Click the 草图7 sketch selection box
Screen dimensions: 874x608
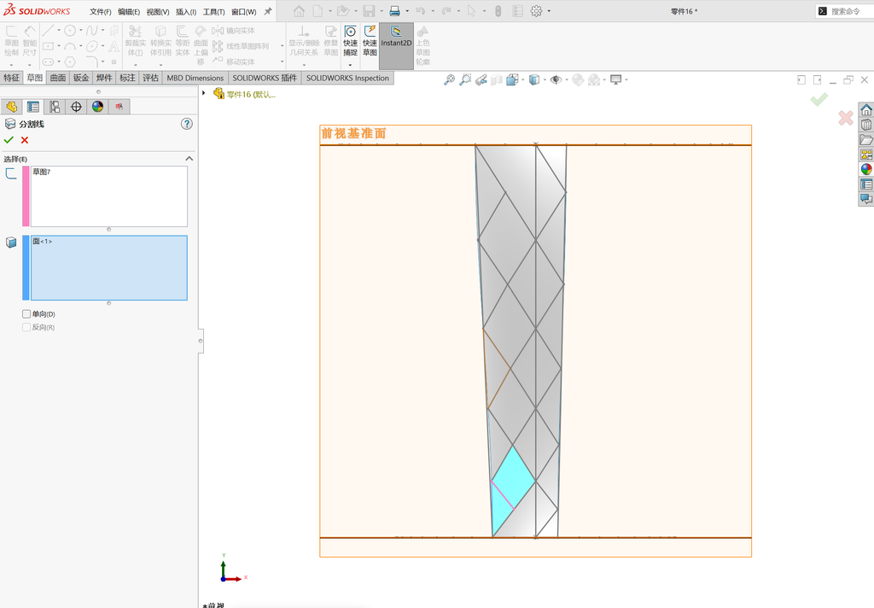click(108, 196)
